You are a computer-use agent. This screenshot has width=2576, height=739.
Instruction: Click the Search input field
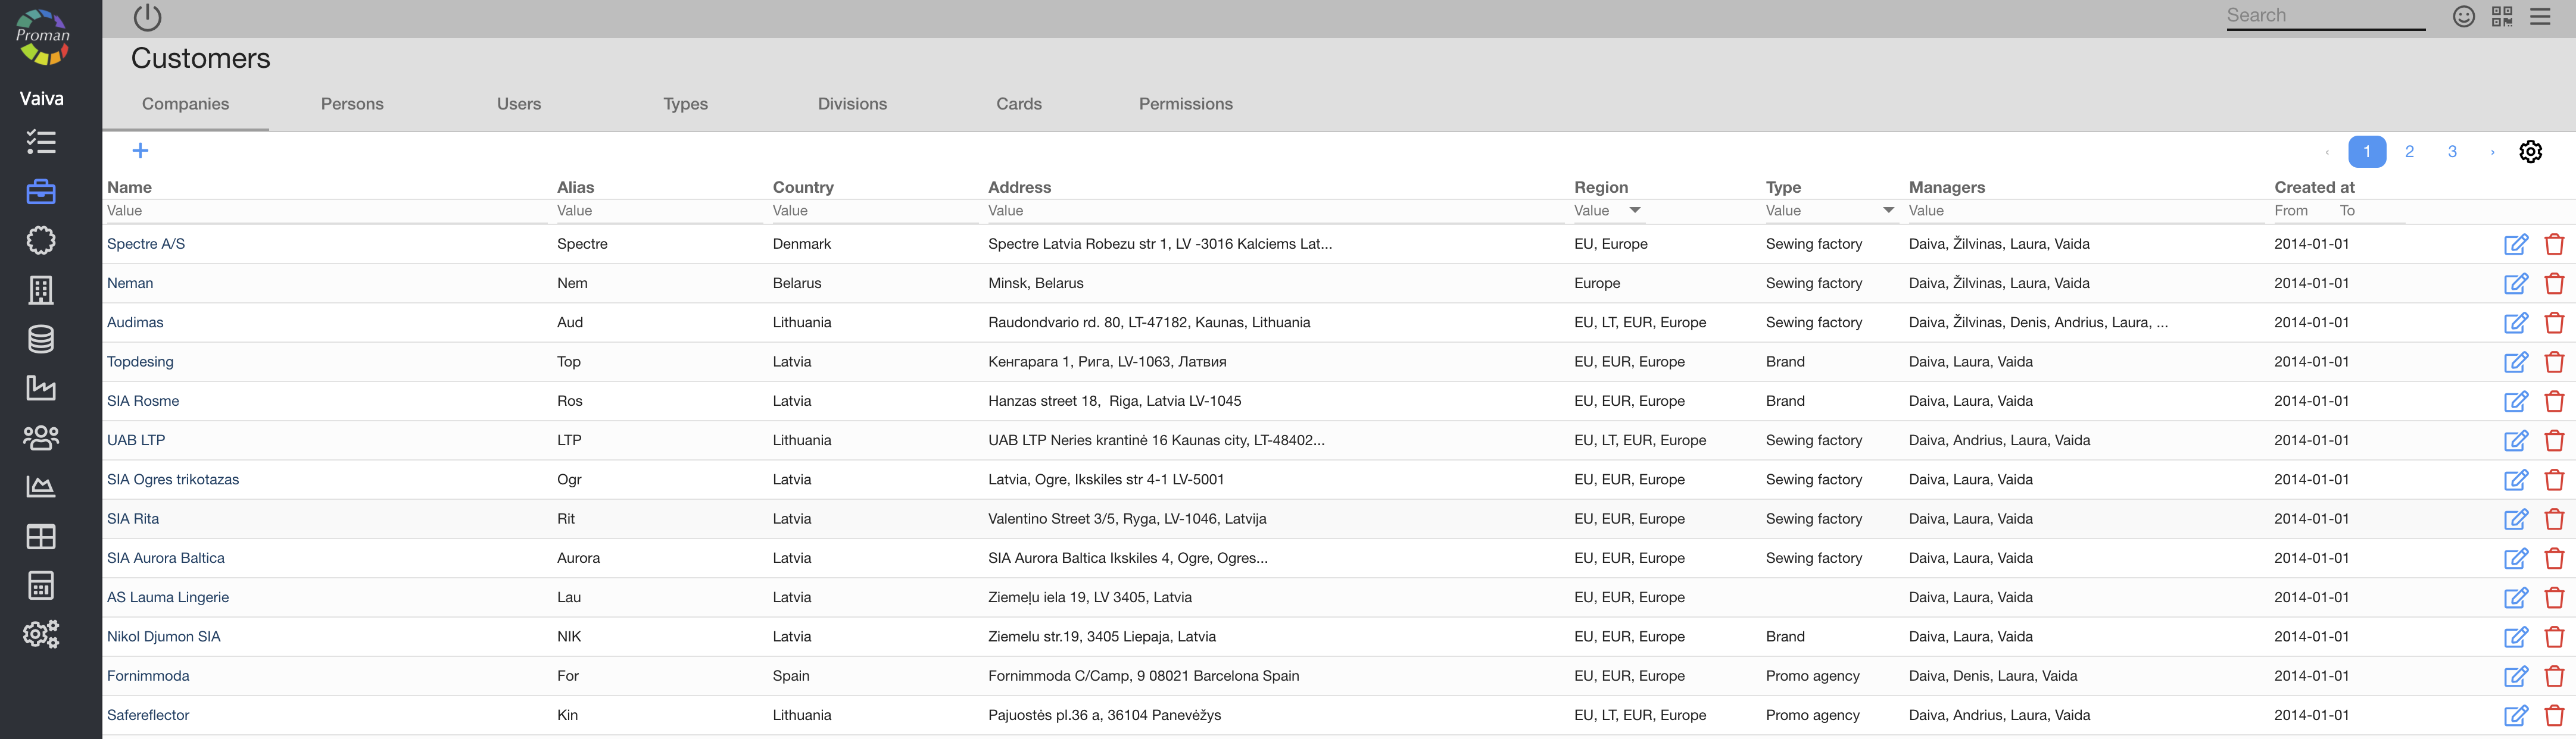click(2325, 16)
